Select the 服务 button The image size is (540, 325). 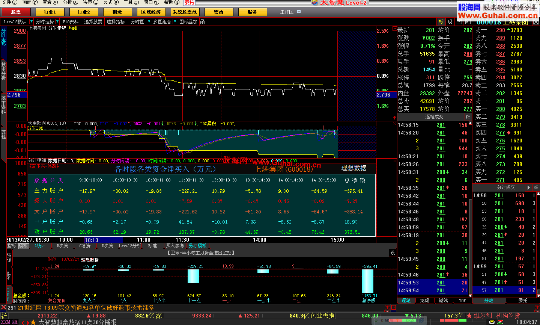coord(253,12)
